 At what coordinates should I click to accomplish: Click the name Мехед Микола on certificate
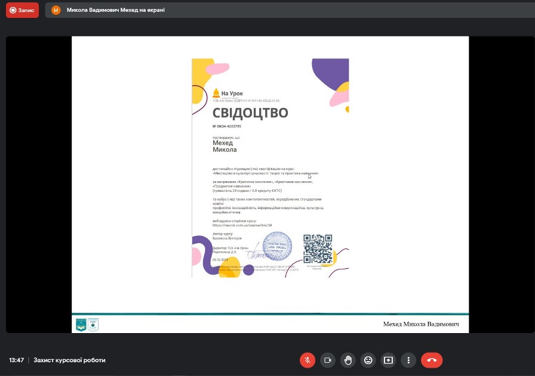[225, 146]
